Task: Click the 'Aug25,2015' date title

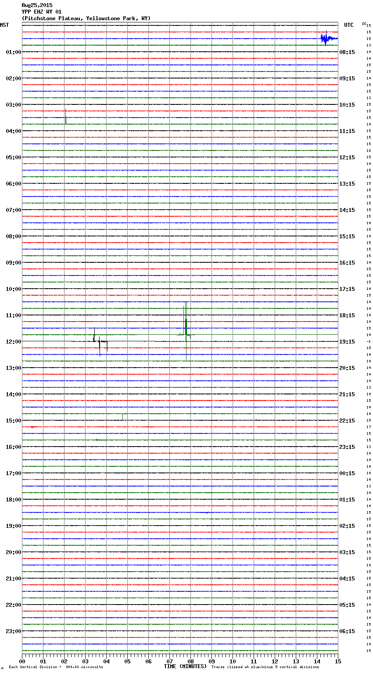Action: coord(37,5)
